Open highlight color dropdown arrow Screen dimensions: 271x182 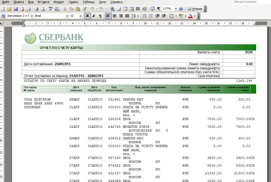pyautogui.click(x=185, y=16)
